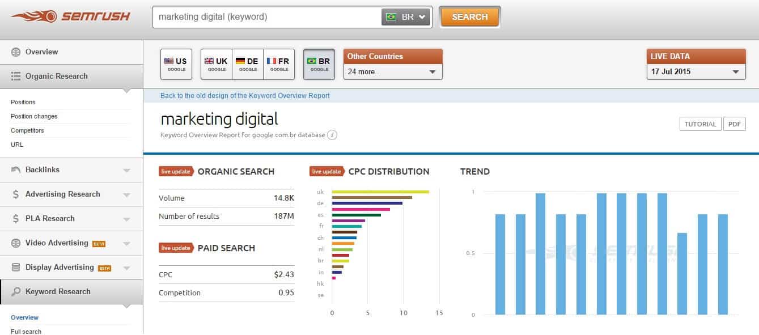Image resolution: width=759 pixels, height=335 pixels.
Task: Click Display Advertising BETA badge
Action: click(105, 268)
